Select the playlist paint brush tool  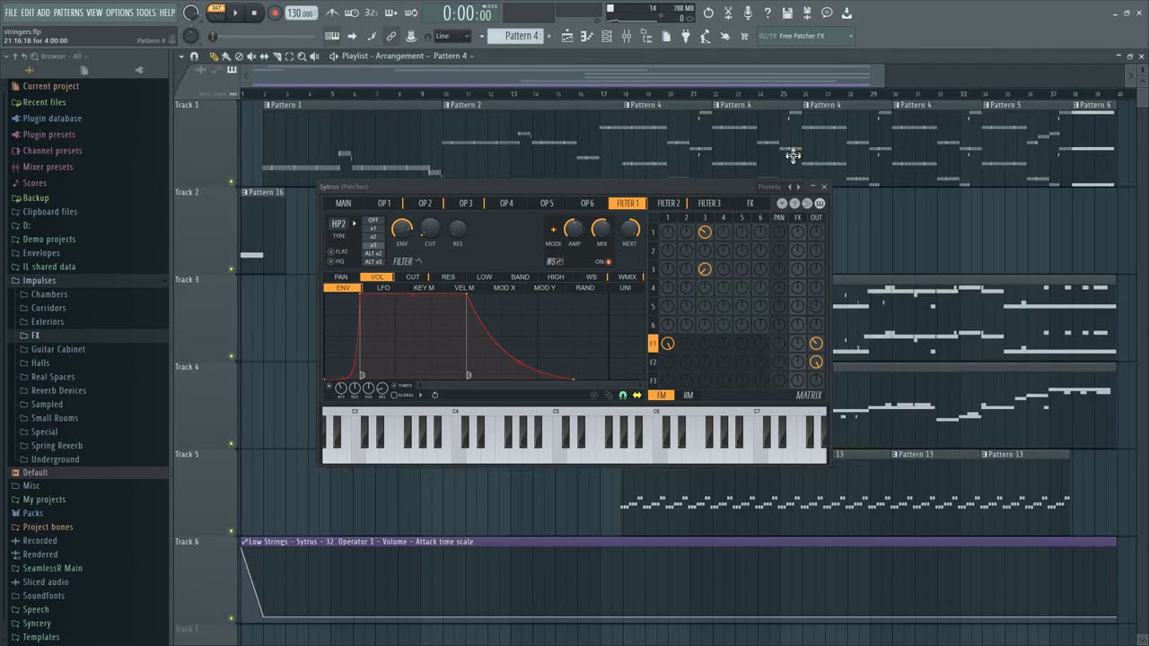click(226, 56)
